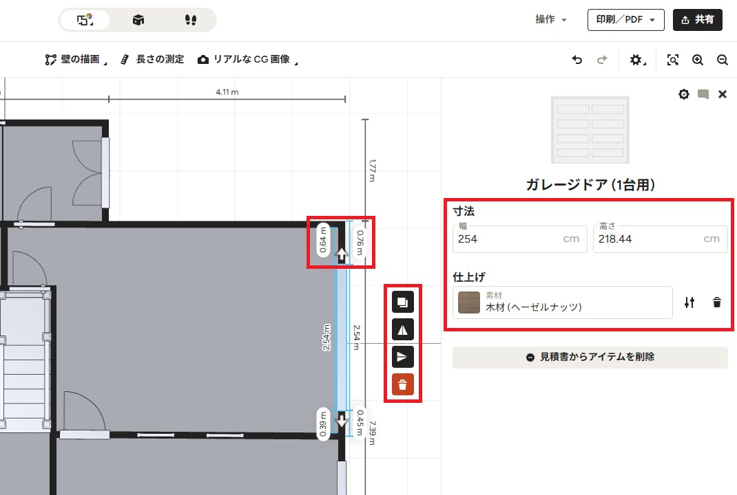Flip the garage door horizontally
Viewport: 737px width, 495px height.
pyautogui.click(x=402, y=329)
